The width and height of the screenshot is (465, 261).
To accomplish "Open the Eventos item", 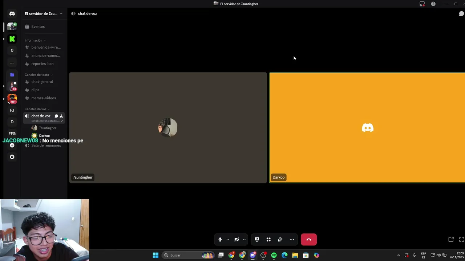I will click(x=44, y=26).
